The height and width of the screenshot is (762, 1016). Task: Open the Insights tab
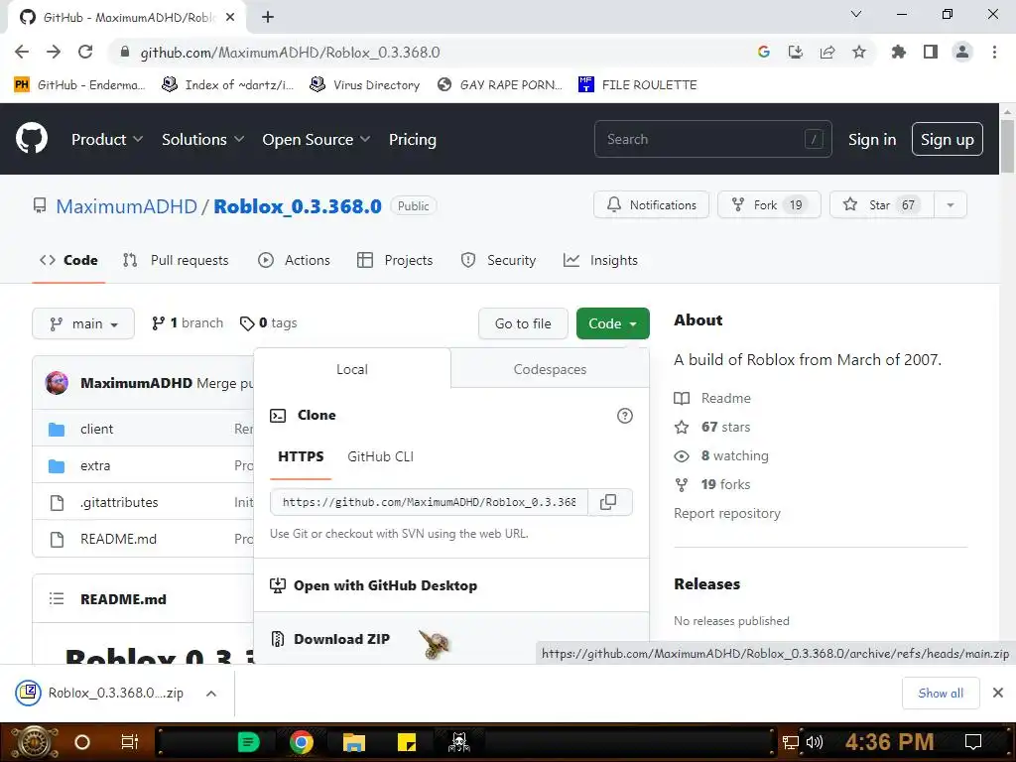tap(600, 261)
